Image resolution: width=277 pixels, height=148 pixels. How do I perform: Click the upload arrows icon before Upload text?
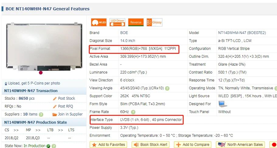[6, 83]
